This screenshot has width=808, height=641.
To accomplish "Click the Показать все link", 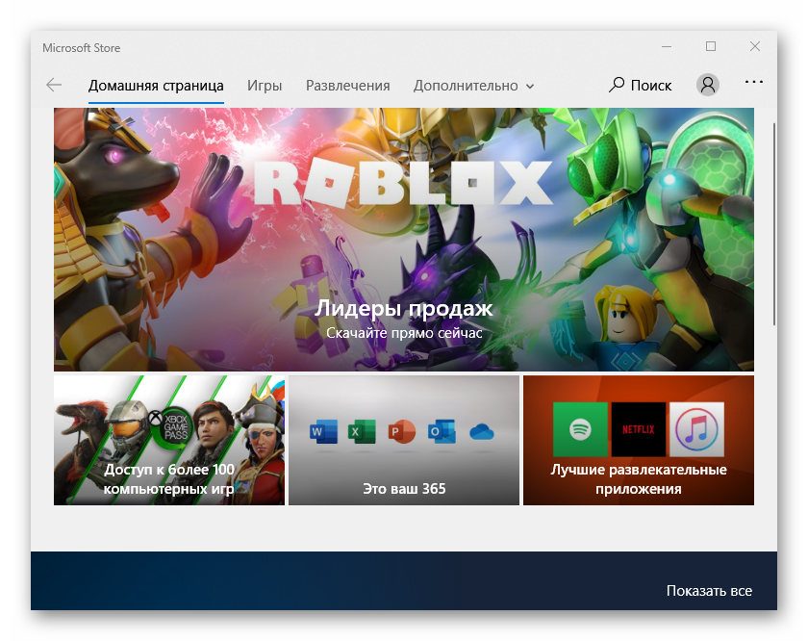I will coord(709,590).
